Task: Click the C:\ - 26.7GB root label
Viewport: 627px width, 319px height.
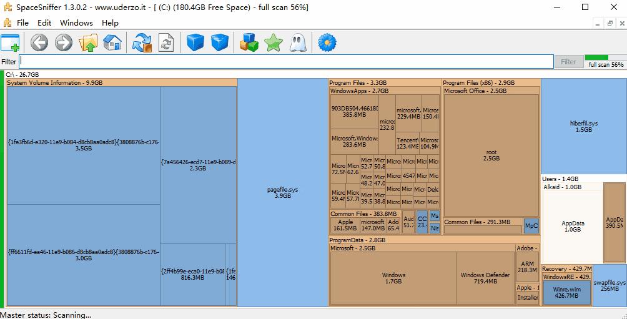Action: tap(22, 75)
